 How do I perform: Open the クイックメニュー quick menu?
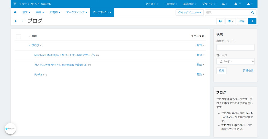(189, 13)
